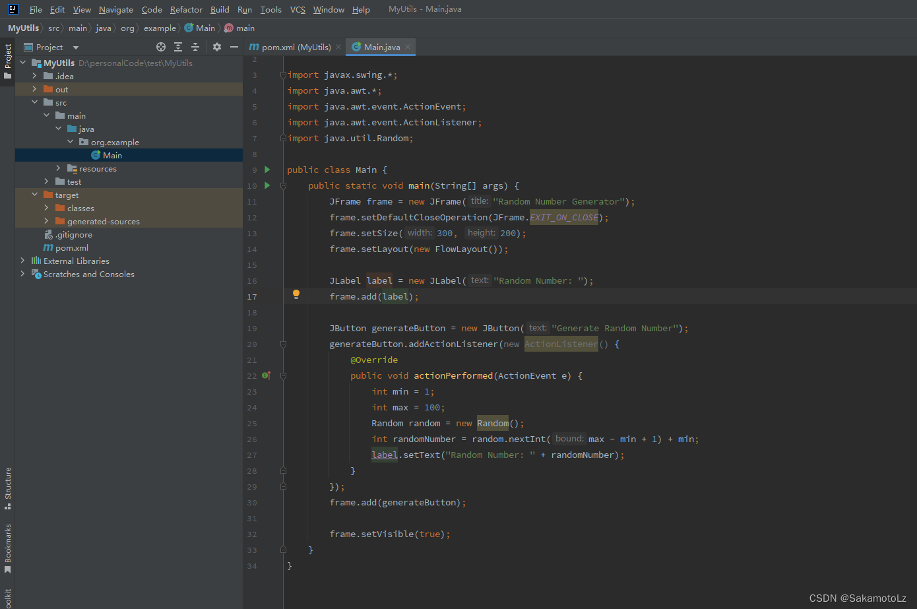The width and height of the screenshot is (917, 609).
Task: Toggle the Project tool window stripe button
Action: [x=8, y=61]
